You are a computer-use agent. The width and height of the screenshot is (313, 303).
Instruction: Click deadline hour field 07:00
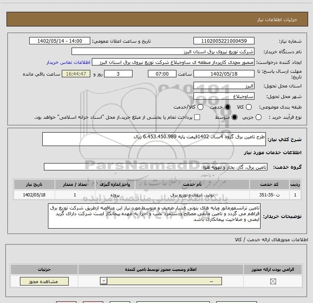[162, 74]
